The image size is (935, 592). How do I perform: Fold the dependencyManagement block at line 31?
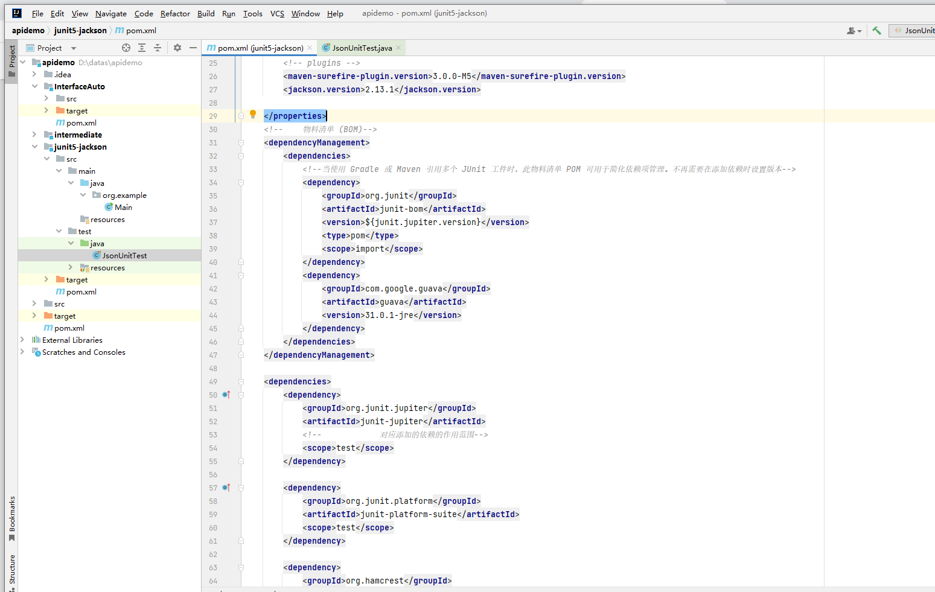241,143
